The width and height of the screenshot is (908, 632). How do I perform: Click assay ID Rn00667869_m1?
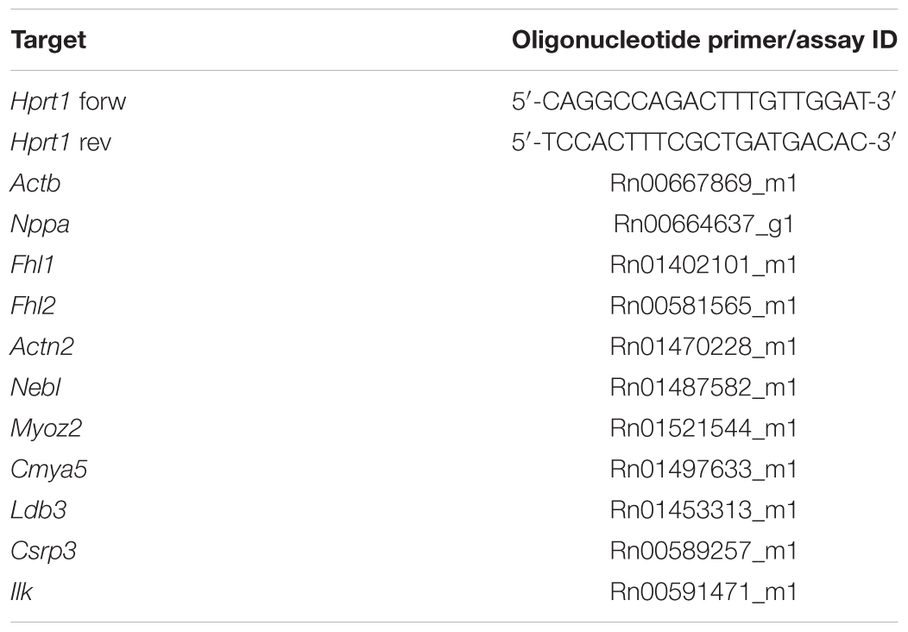click(x=703, y=184)
